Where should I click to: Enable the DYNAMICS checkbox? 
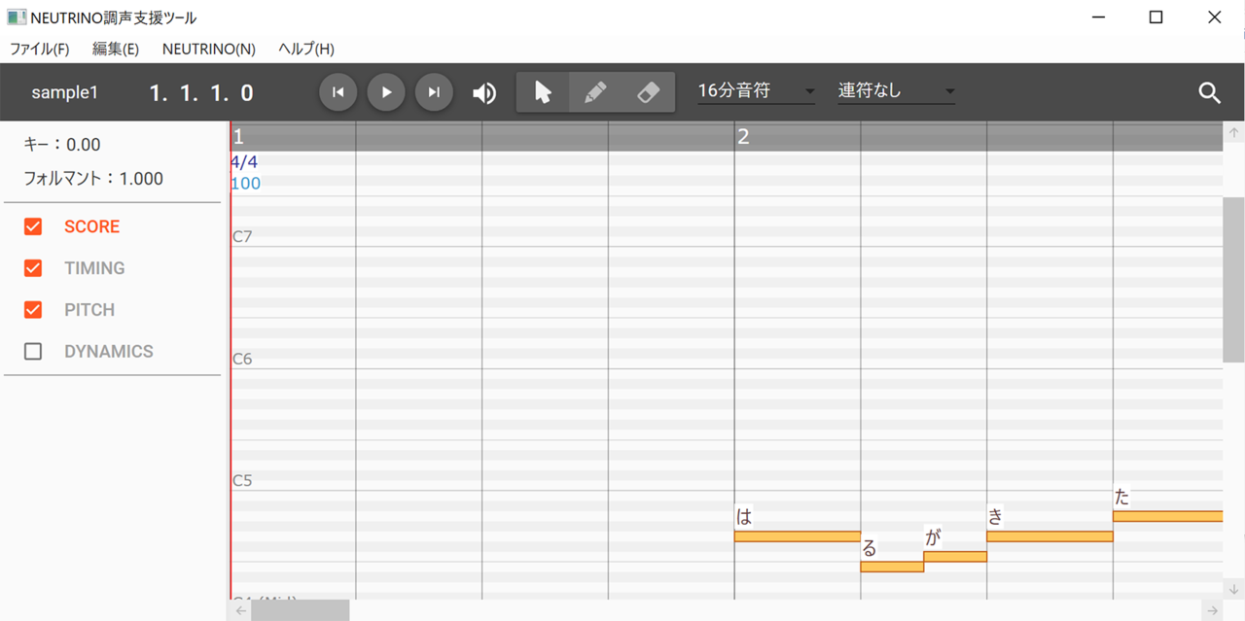(33, 352)
